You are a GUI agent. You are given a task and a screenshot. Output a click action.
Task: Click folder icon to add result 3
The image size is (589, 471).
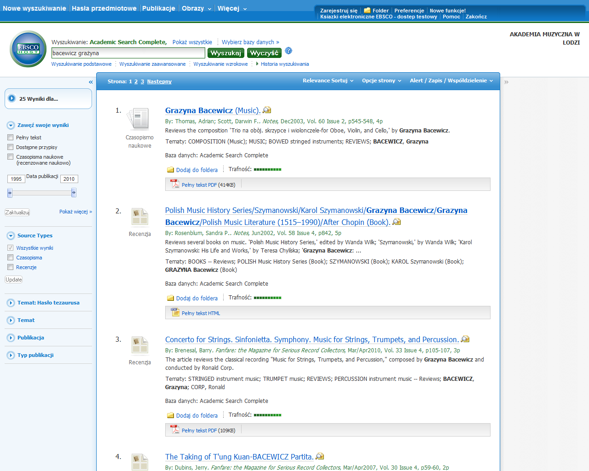170,415
